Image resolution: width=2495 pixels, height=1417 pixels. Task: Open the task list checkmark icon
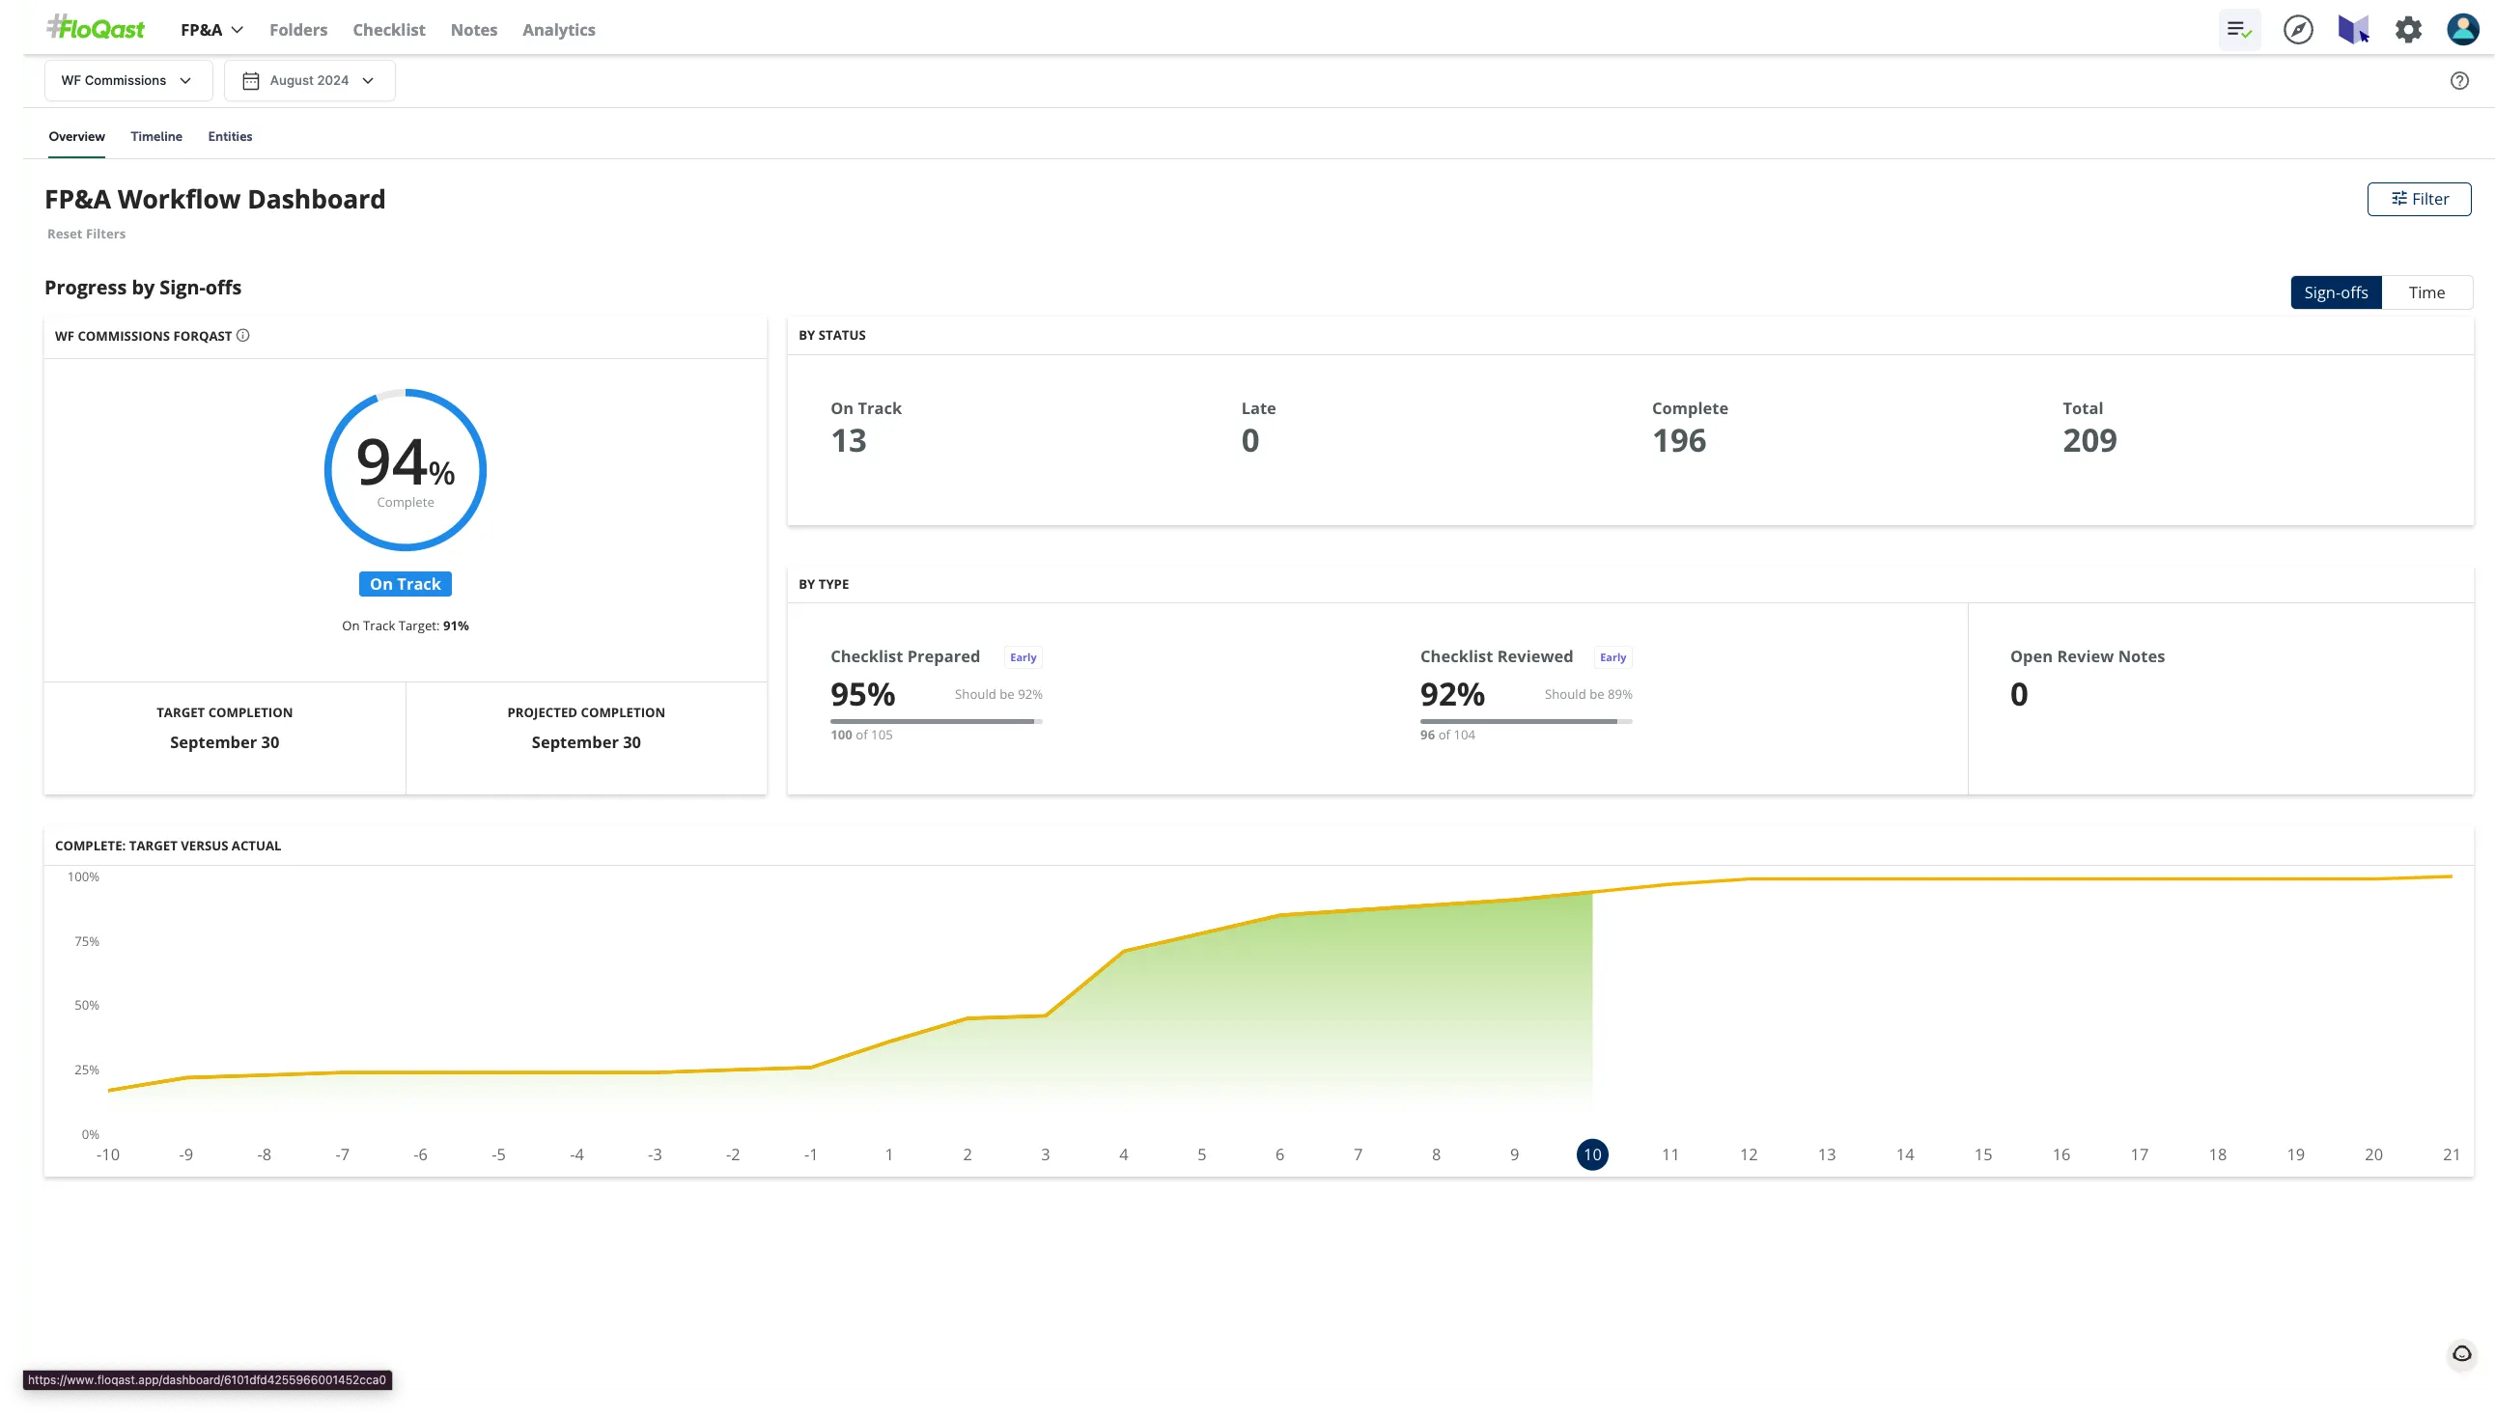[2239, 30]
